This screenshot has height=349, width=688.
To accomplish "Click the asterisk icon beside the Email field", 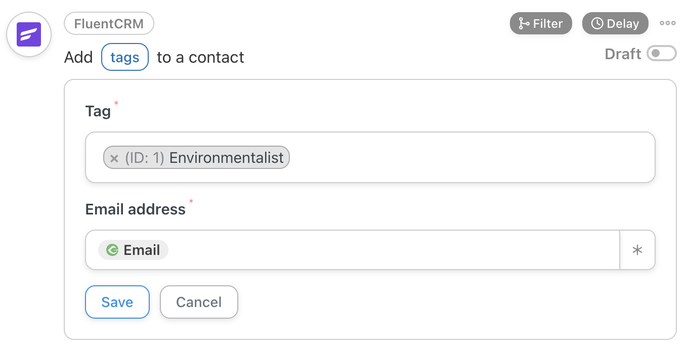I will point(638,249).
